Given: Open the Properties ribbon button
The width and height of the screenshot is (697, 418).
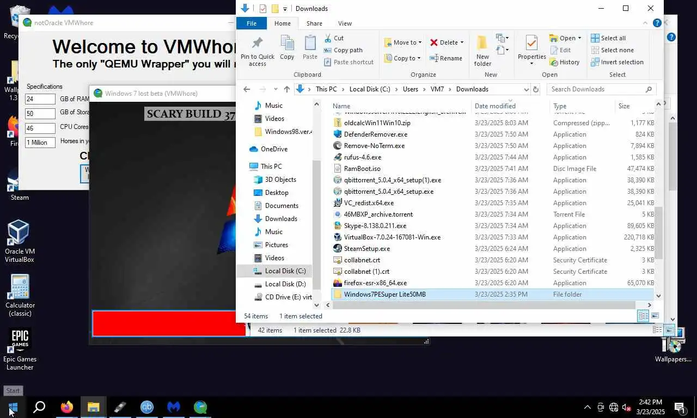Looking at the screenshot, I should (531, 51).
